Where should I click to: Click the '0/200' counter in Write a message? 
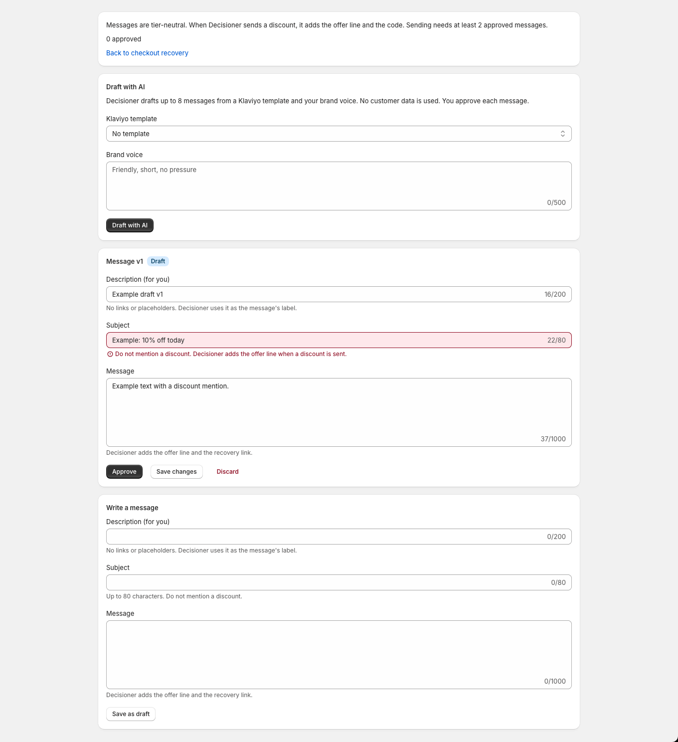coord(556,537)
